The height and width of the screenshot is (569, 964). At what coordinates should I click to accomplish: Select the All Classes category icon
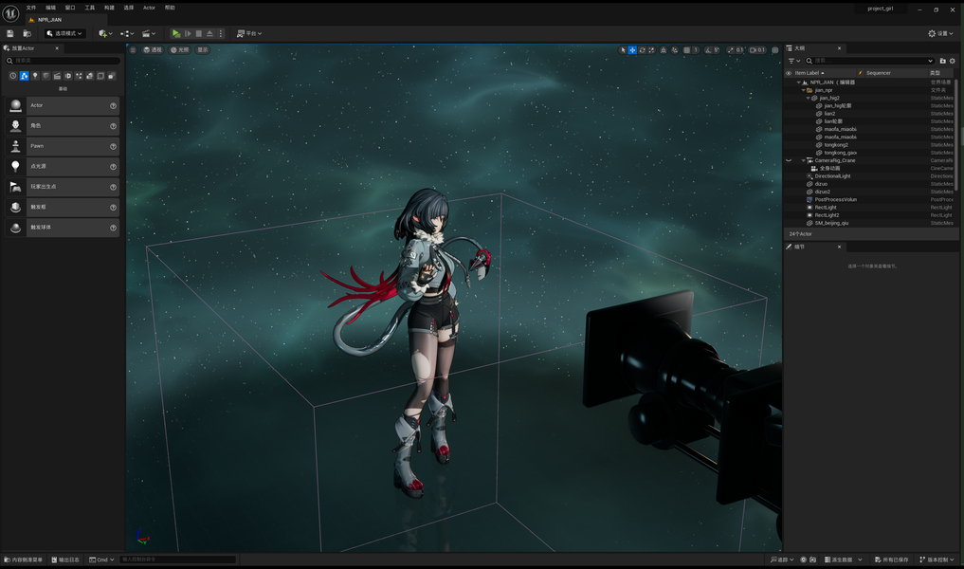[x=111, y=76]
